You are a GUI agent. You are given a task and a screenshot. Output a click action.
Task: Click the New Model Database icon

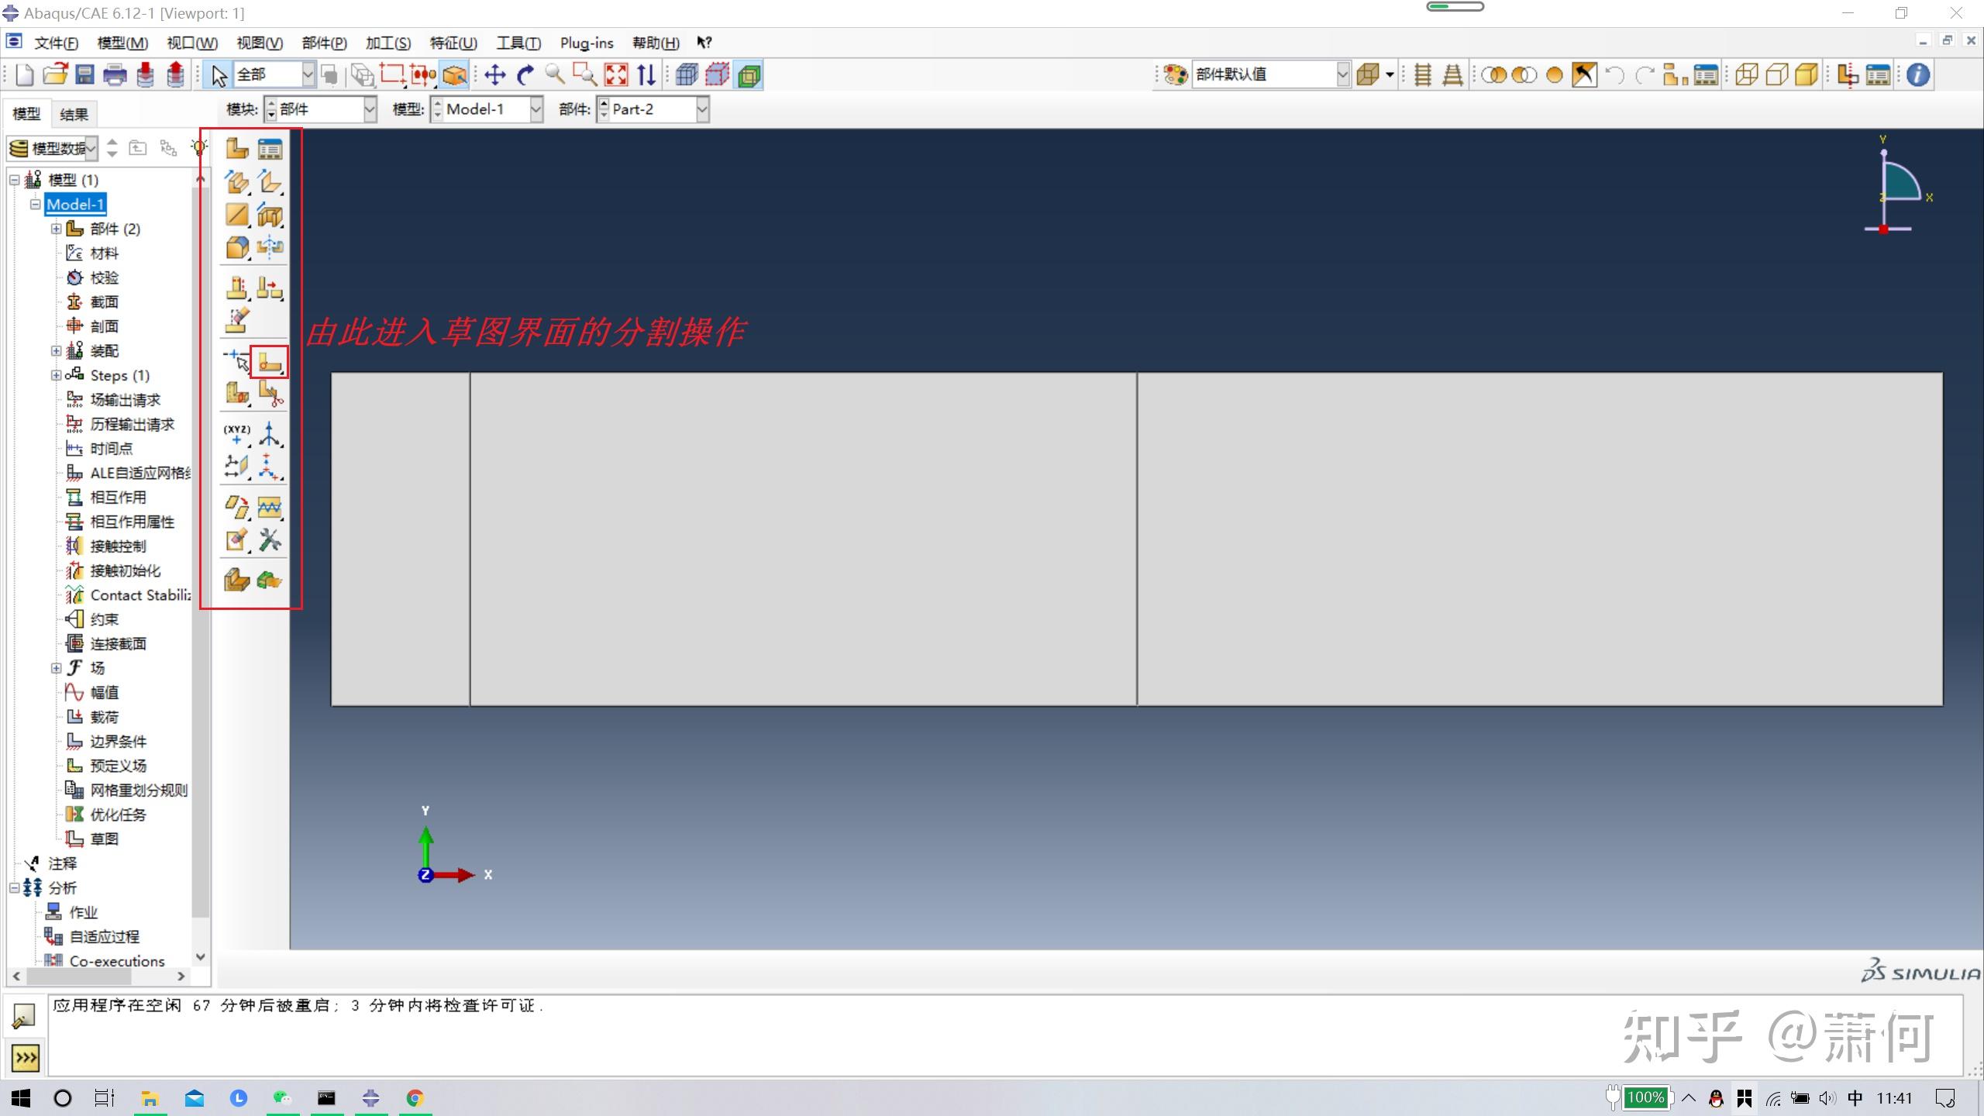[x=24, y=75]
